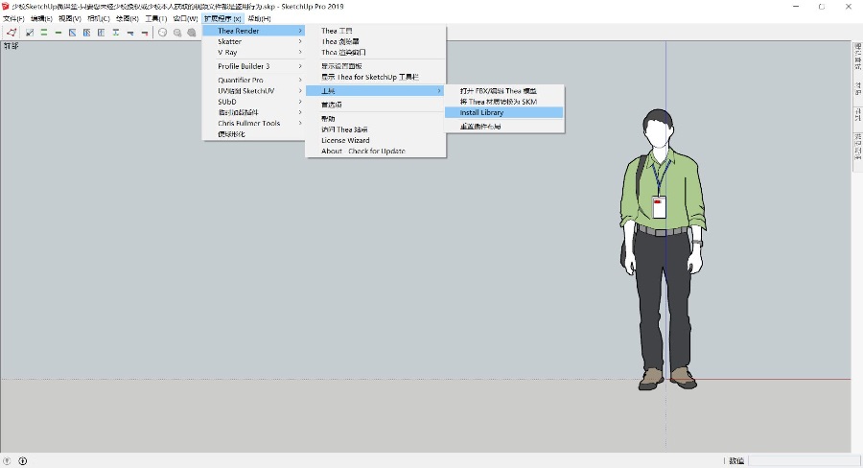The height and width of the screenshot is (468, 863).
Task: Open the 帮助(H) menu in the menu bar
Action: coord(259,18)
